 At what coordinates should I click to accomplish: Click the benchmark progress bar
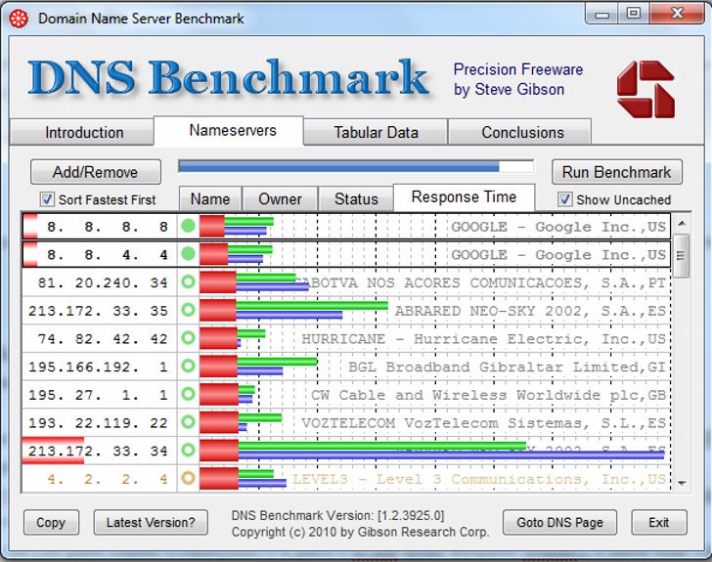click(x=356, y=166)
